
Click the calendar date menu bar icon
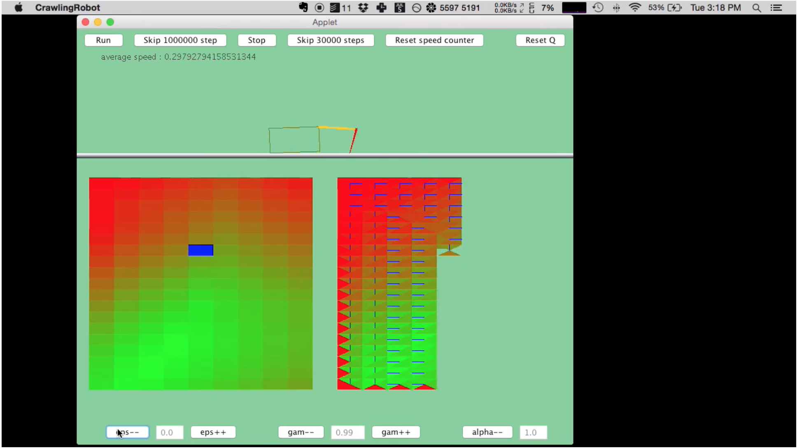point(399,7)
